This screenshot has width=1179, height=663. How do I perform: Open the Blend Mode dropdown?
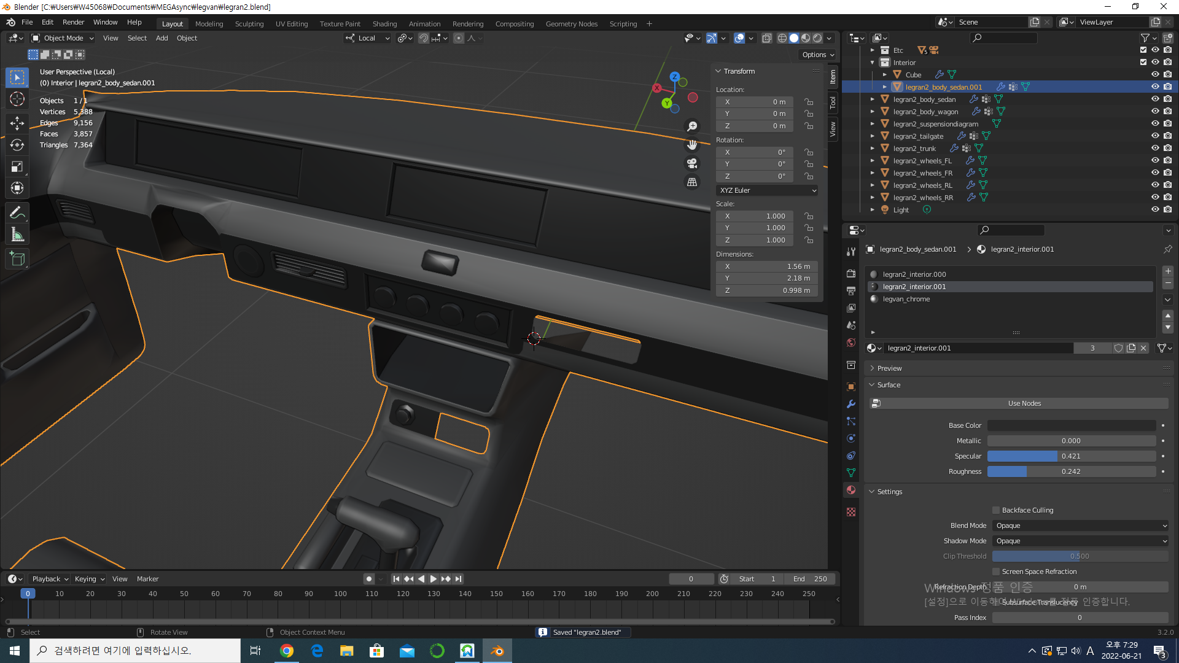[1080, 525]
